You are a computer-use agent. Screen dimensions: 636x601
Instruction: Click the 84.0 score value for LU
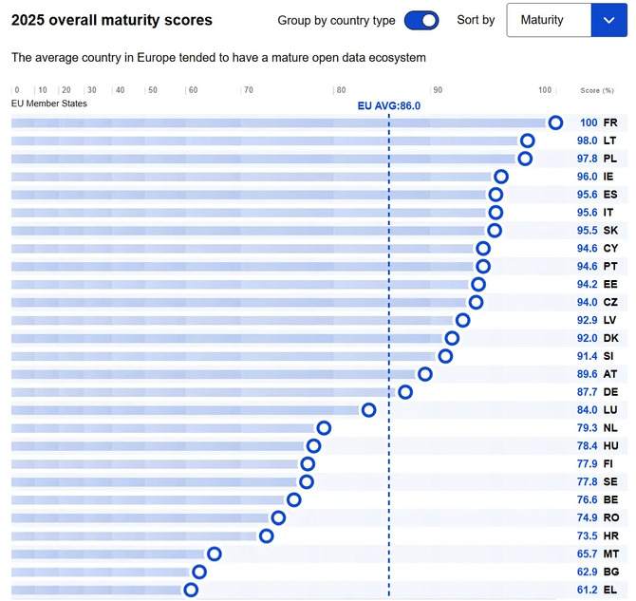(x=587, y=410)
